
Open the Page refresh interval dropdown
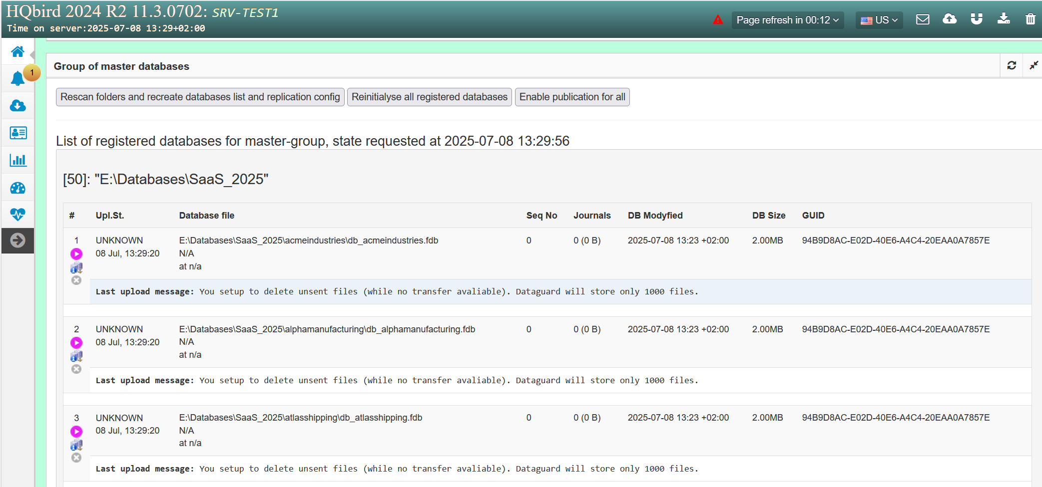coord(787,20)
